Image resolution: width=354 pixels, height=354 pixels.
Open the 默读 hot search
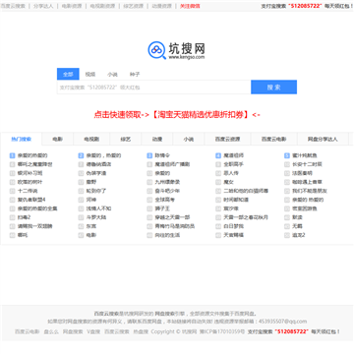(297, 217)
